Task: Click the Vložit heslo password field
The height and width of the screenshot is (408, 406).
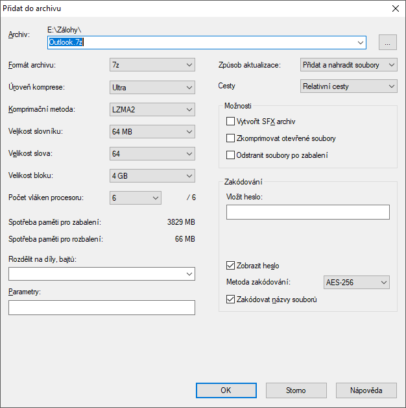Action: pos(307,212)
